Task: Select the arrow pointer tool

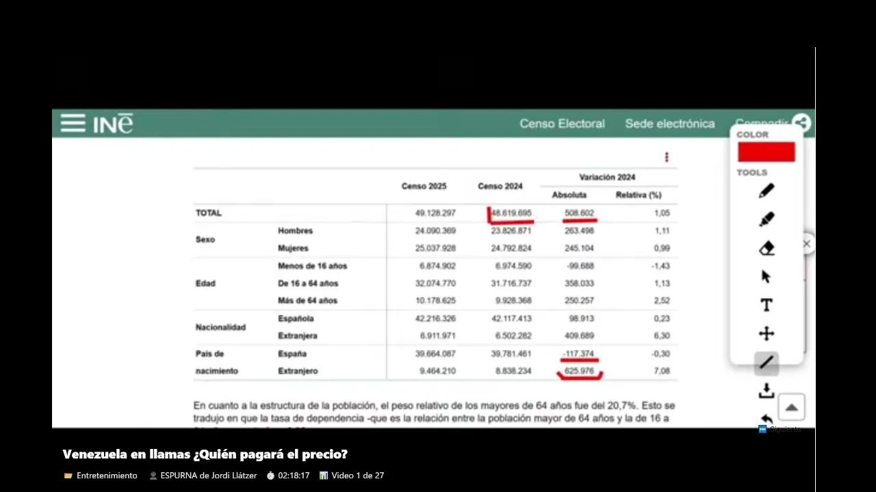Action: [x=766, y=277]
